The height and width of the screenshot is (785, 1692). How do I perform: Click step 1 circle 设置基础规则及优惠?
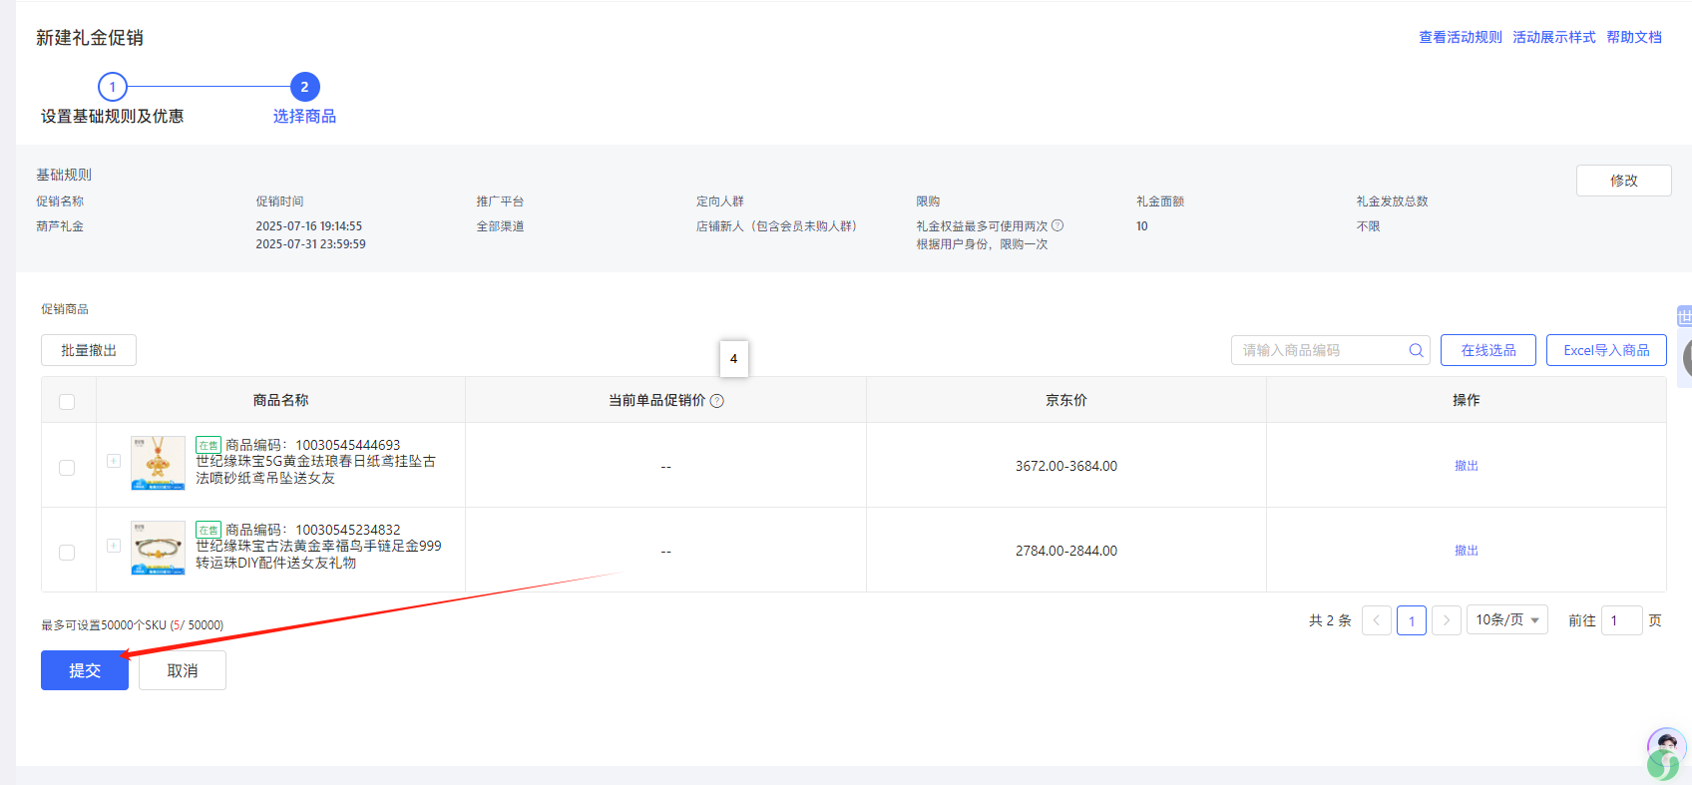pos(113,87)
